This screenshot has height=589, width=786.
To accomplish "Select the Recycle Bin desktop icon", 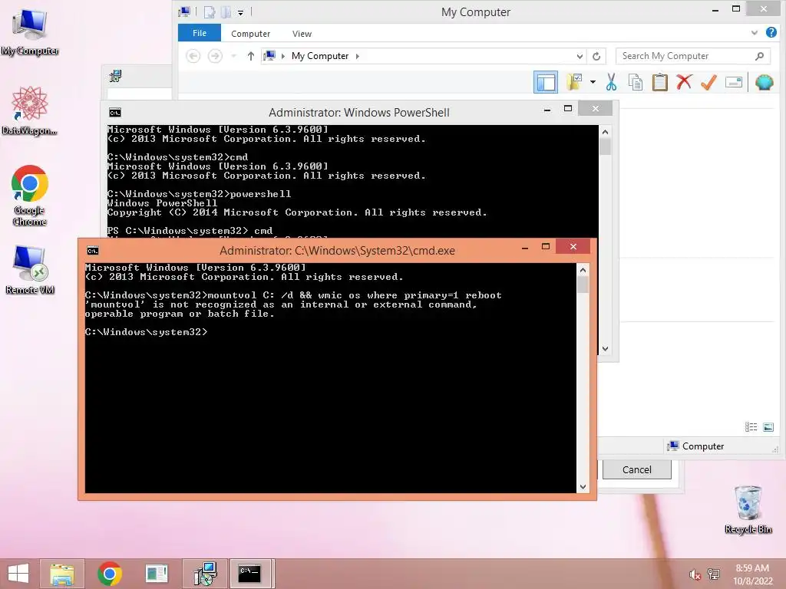I will [x=748, y=509].
